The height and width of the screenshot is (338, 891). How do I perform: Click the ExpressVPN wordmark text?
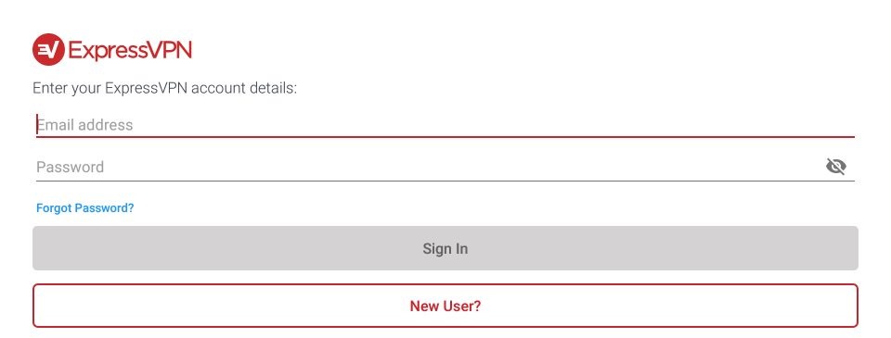pyautogui.click(x=130, y=50)
